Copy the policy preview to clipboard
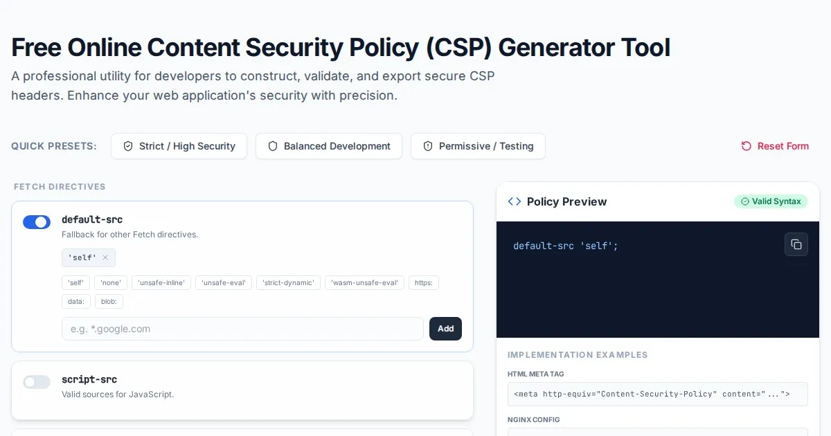The image size is (831, 436). click(x=796, y=244)
